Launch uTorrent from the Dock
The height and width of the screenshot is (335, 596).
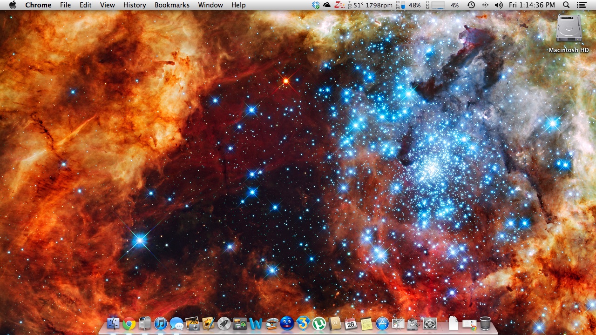click(319, 323)
